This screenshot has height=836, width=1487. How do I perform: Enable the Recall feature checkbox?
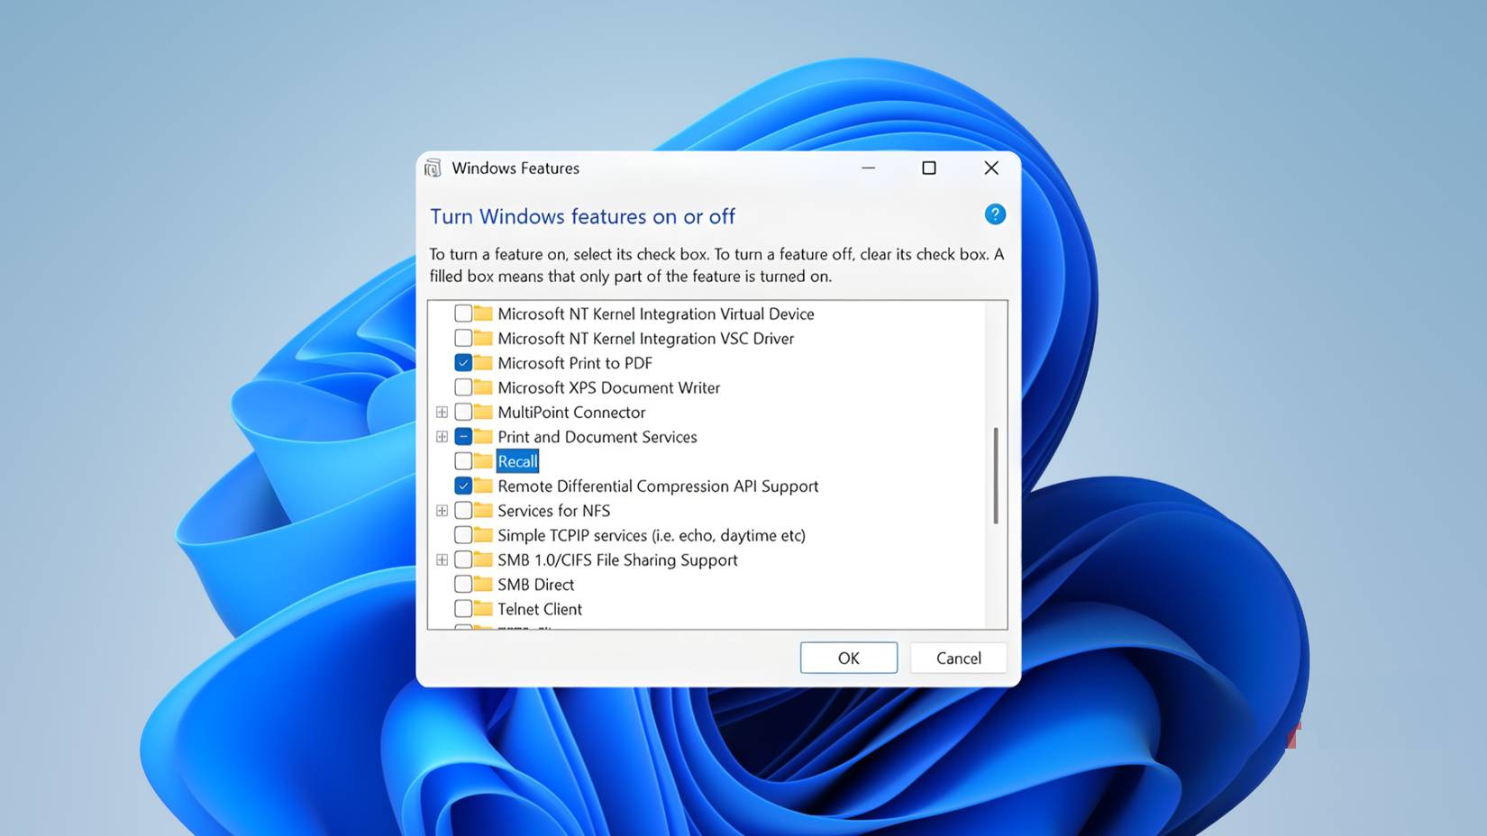coord(463,461)
